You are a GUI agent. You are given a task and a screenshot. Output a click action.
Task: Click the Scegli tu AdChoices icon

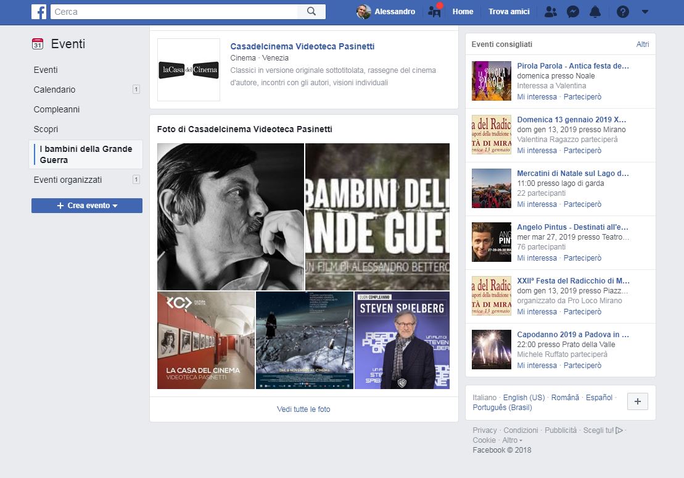coord(619,430)
